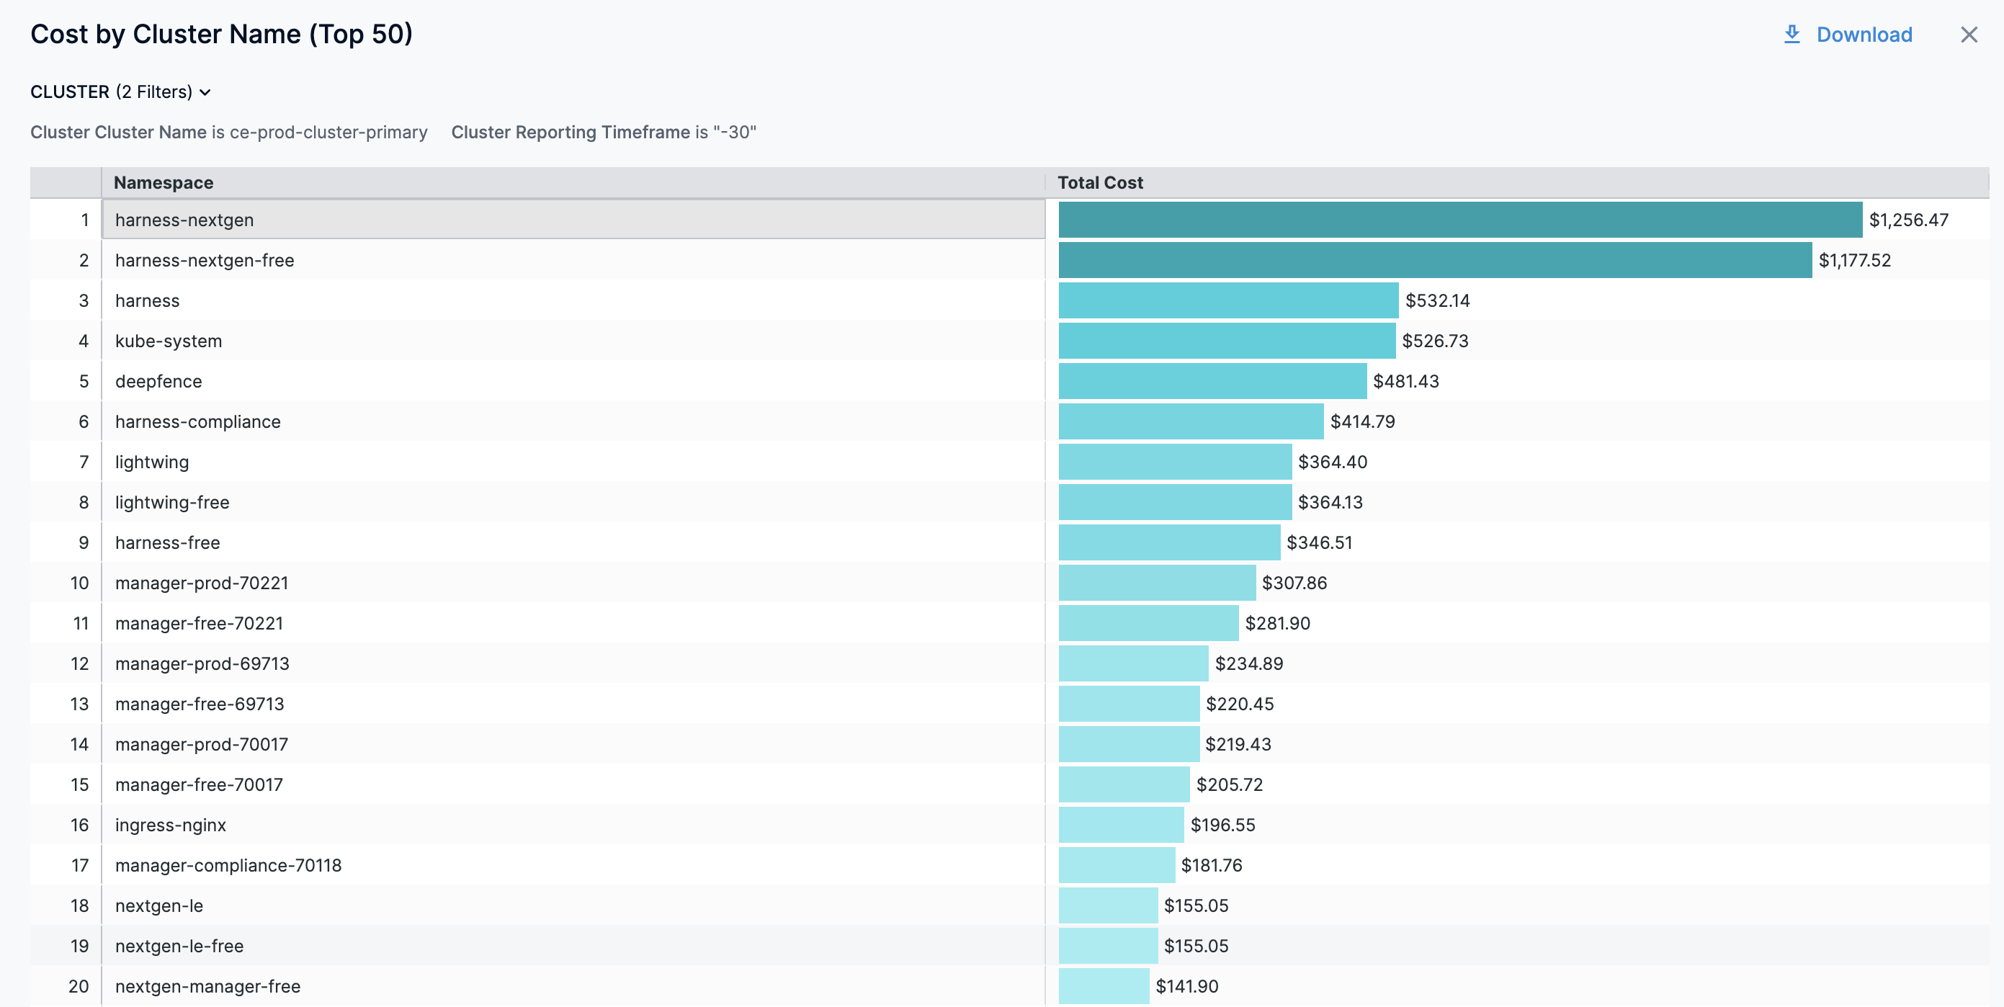Click the Cluster Reporting Timeframe filter text
This screenshot has height=1007, width=2004.
pyautogui.click(x=603, y=133)
